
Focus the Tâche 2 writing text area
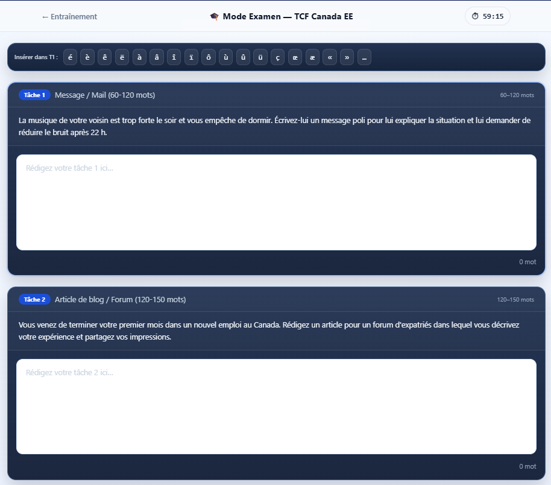[x=276, y=406]
